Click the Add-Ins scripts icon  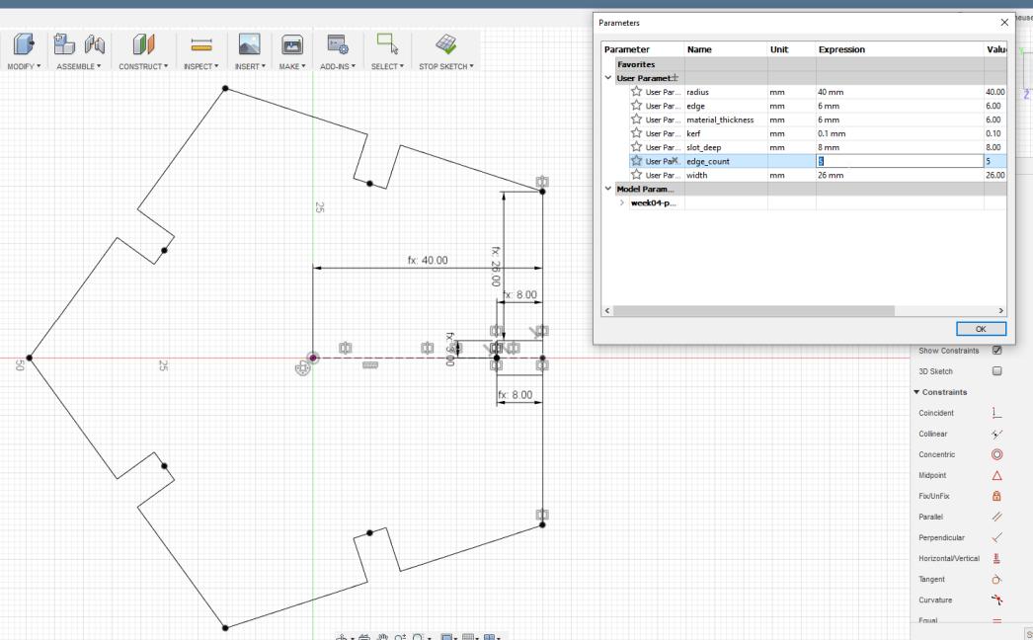coord(338,44)
